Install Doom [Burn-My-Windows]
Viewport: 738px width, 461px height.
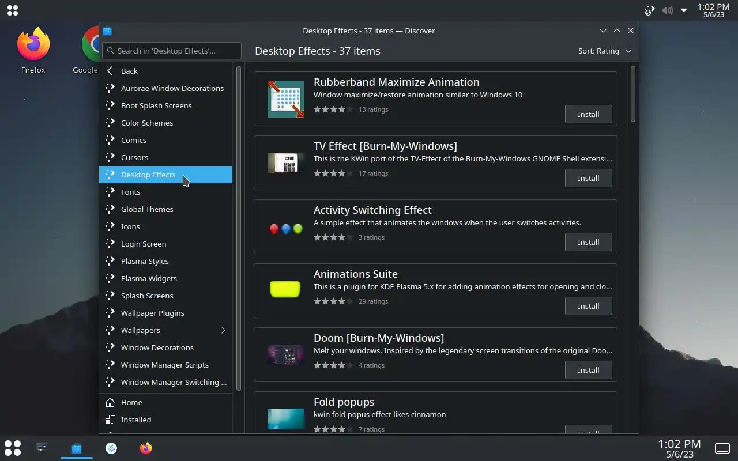[588, 370]
